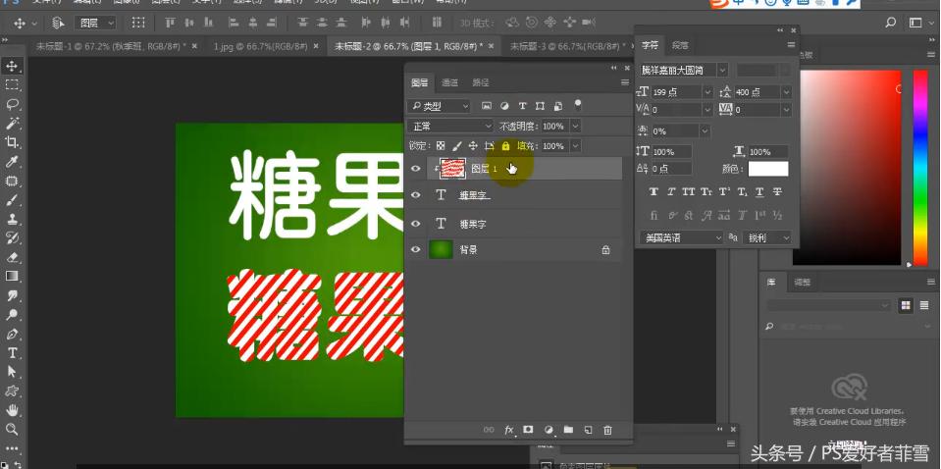
Task: Toggle the layer filter on/off switch
Action: pyautogui.click(x=577, y=106)
